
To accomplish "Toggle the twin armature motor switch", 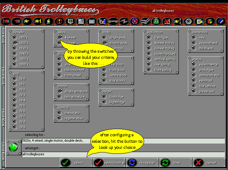I will point(60,97).
